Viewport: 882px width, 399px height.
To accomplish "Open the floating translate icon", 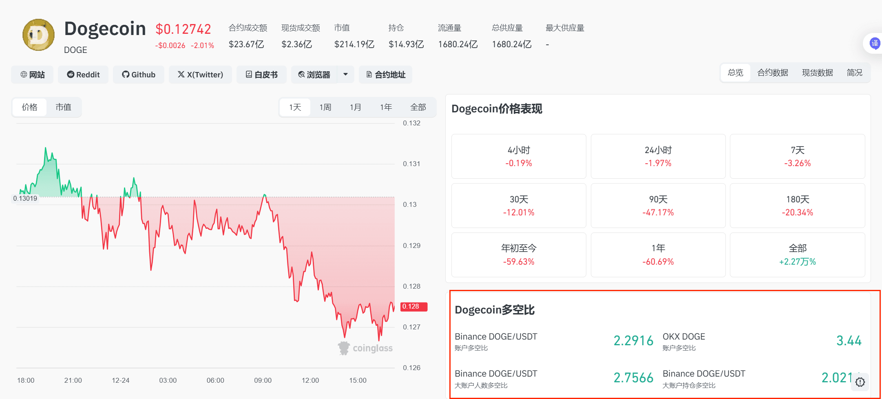I will pos(874,43).
